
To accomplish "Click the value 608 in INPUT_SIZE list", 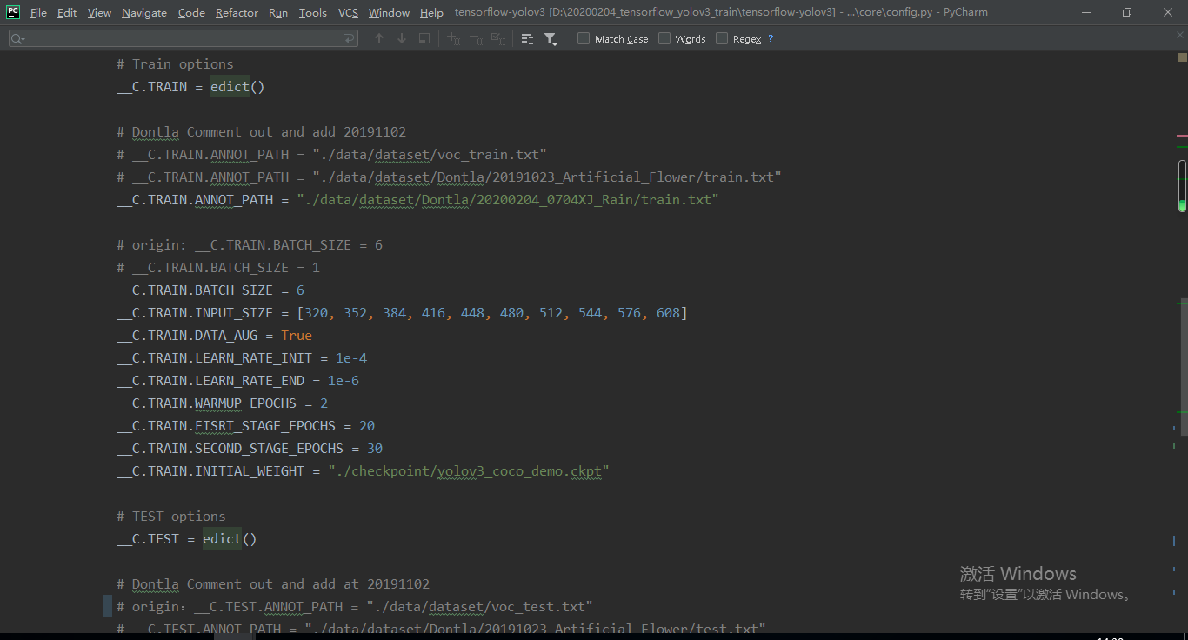I will [x=668, y=313].
